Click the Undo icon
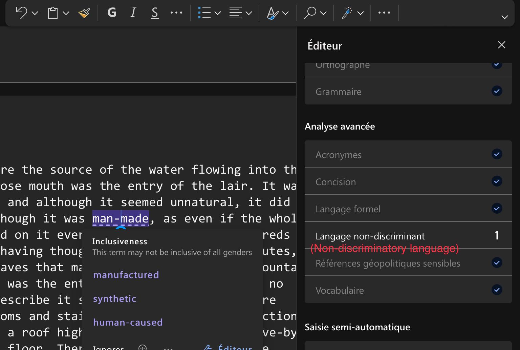This screenshot has height=350, width=520. [x=22, y=13]
